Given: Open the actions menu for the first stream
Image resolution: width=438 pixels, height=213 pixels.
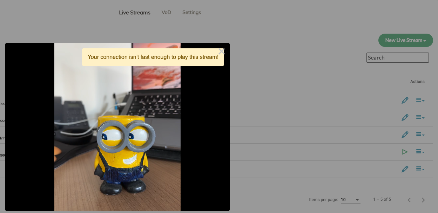Looking at the screenshot, I should [419, 100].
